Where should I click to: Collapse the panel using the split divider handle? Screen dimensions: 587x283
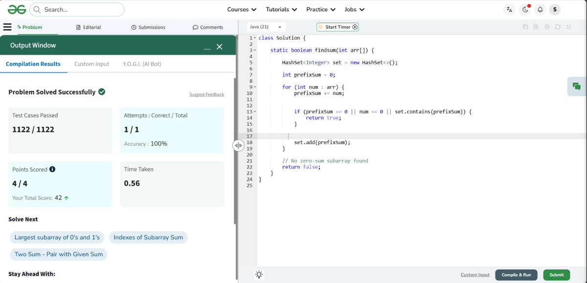coord(238,145)
